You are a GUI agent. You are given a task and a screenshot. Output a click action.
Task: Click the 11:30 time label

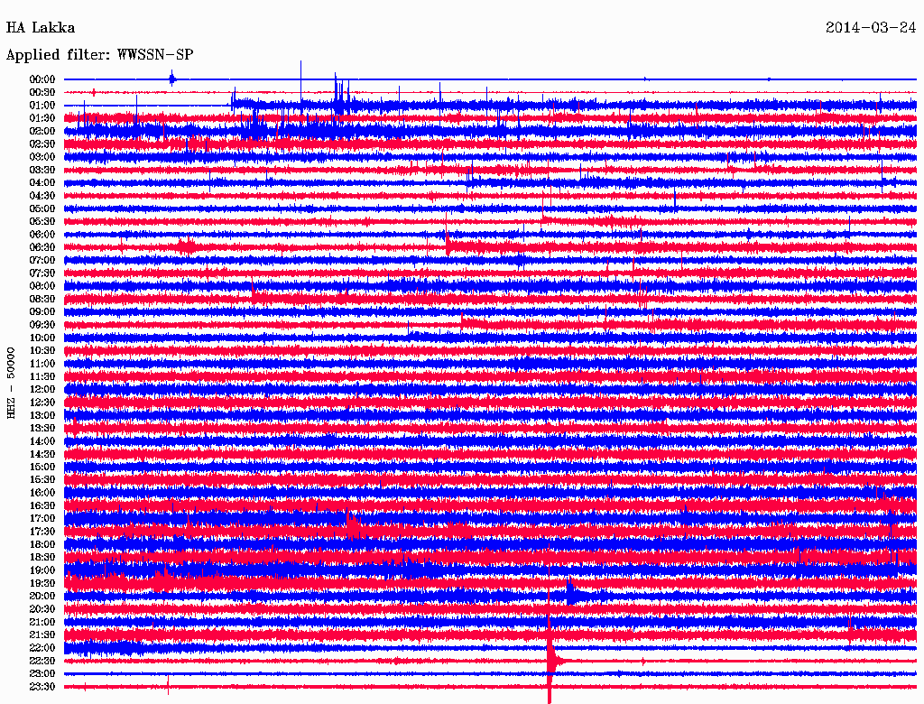42,376
